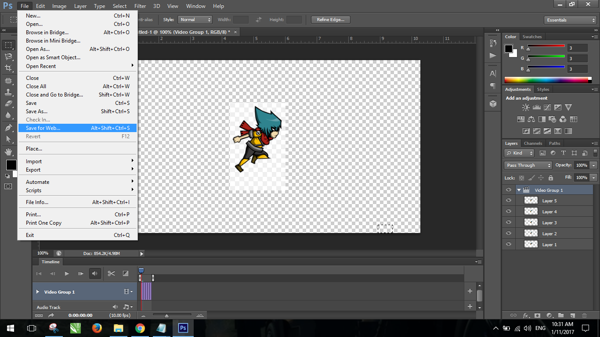Mute timeline audio playback button
600x337 pixels.
pyautogui.click(x=95, y=273)
